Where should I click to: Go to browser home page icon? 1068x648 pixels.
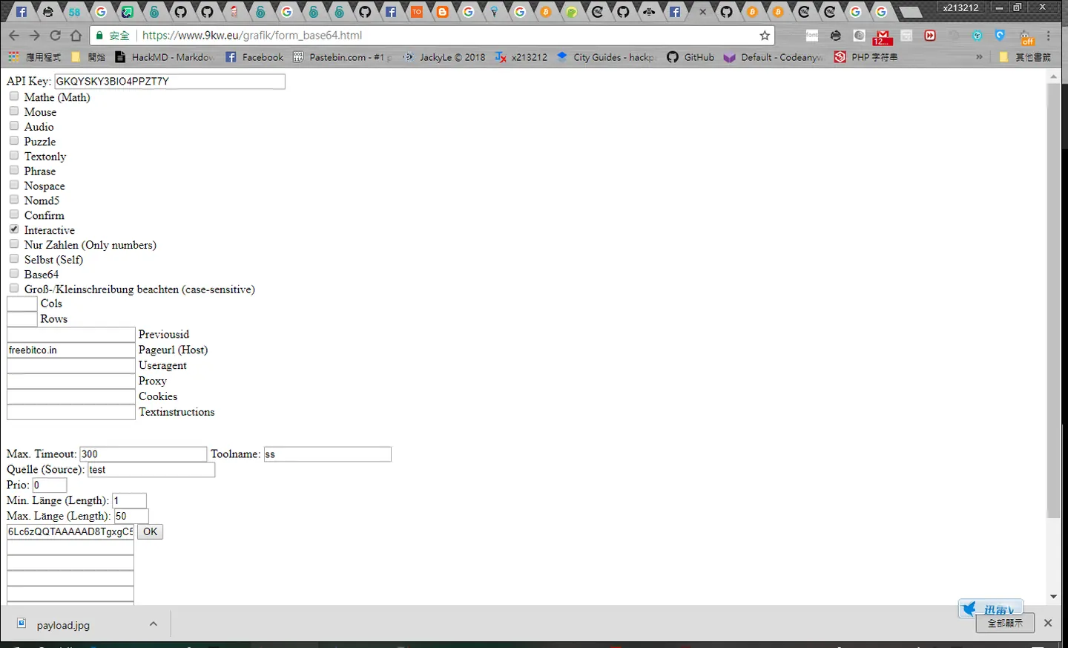click(x=76, y=36)
